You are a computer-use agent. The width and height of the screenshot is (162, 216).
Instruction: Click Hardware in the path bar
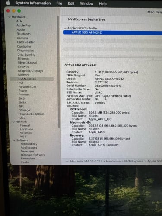(x=113, y=162)
